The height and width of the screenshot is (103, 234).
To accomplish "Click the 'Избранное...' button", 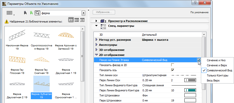I will (104, 12).
